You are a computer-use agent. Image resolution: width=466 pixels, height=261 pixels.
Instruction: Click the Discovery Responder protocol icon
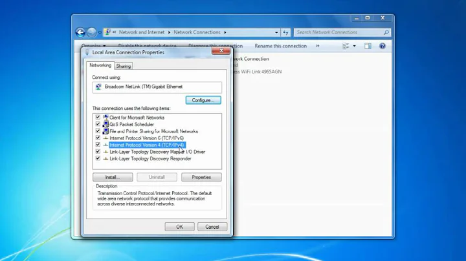[x=105, y=159]
